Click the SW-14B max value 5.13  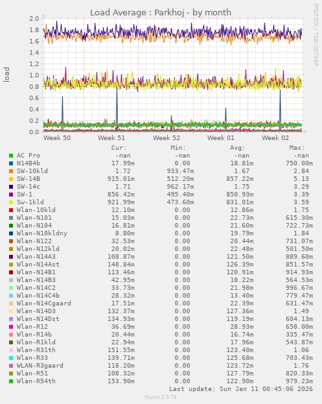pyautogui.click(x=301, y=179)
